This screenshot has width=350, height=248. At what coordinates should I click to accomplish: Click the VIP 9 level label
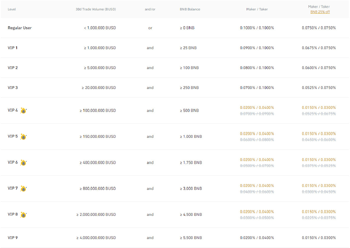pyautogui.click(x=13, y=238)
